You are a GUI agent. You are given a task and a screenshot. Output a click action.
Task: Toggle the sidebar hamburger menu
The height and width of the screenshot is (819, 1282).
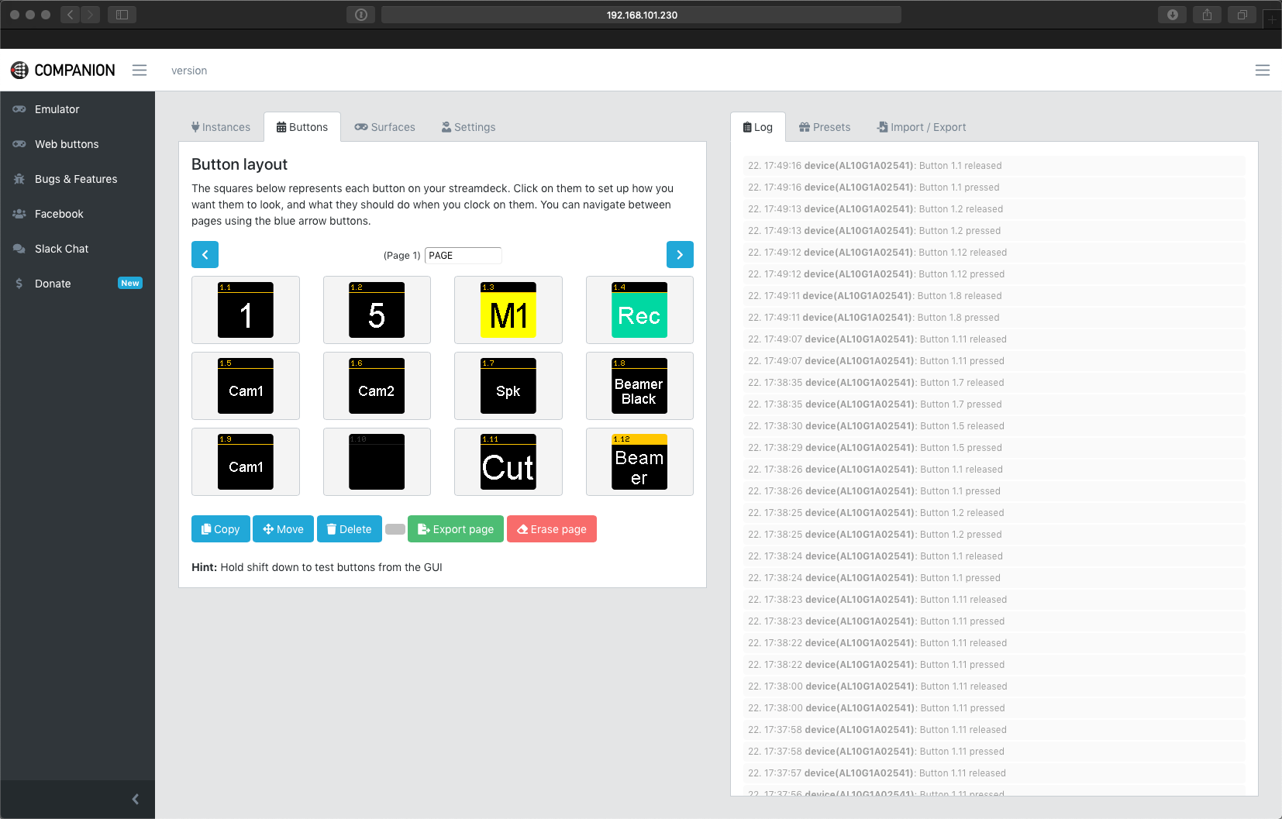(140, 71)
